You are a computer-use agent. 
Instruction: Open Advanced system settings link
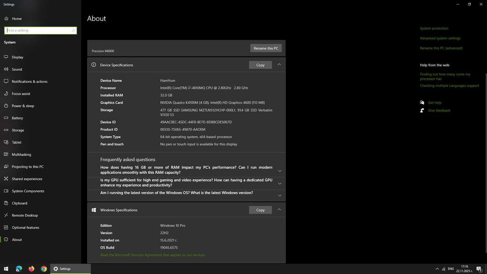(440, 38)
